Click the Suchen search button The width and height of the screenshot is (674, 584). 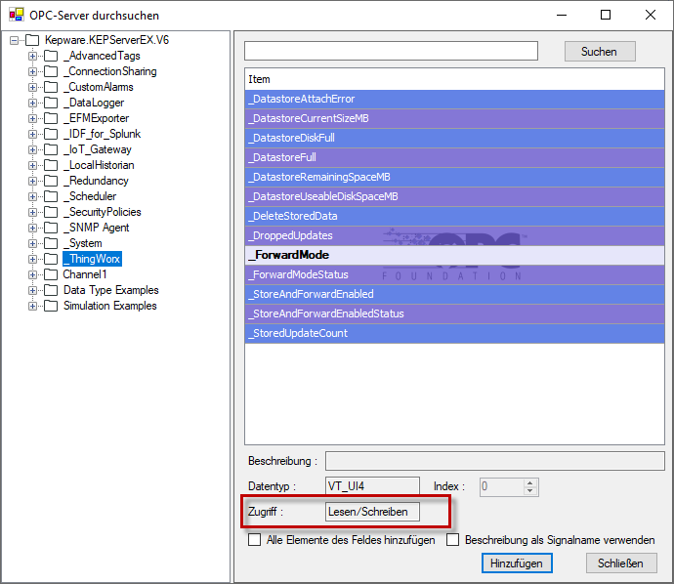(600, 52)
